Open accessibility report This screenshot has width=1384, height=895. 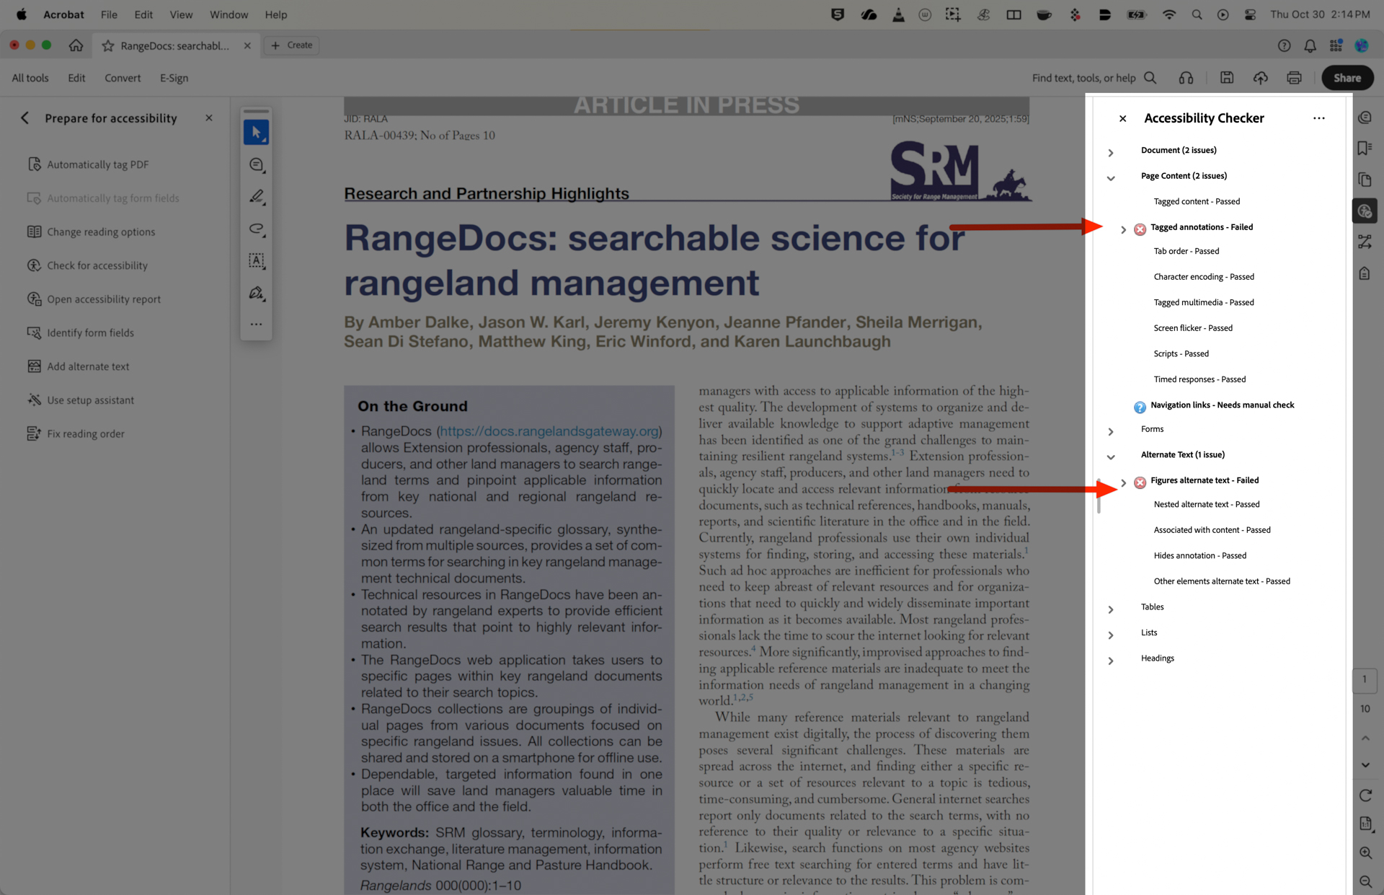click(103, 299)
